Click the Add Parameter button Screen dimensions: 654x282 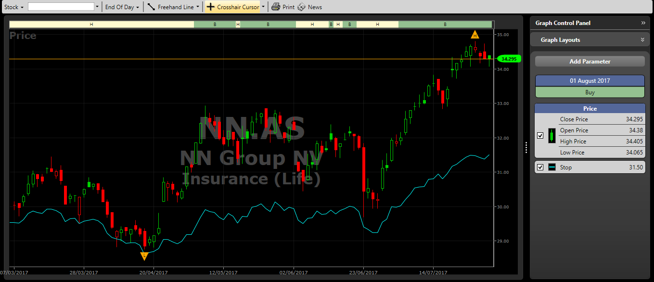tap(590, 61)
